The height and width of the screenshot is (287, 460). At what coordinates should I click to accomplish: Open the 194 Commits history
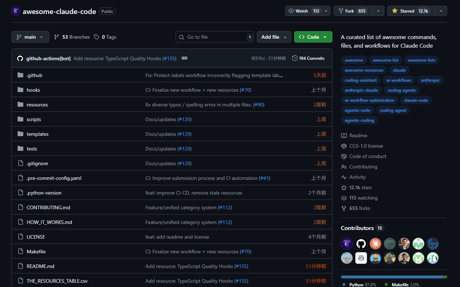tap(308, 58)
